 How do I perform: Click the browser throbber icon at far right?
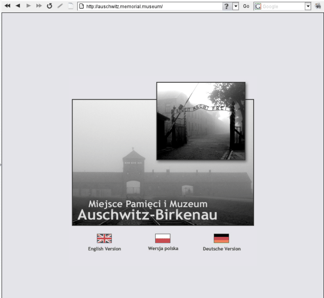click(318, 6)
